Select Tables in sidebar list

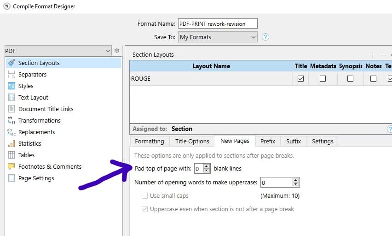click(x=63, y=155)
